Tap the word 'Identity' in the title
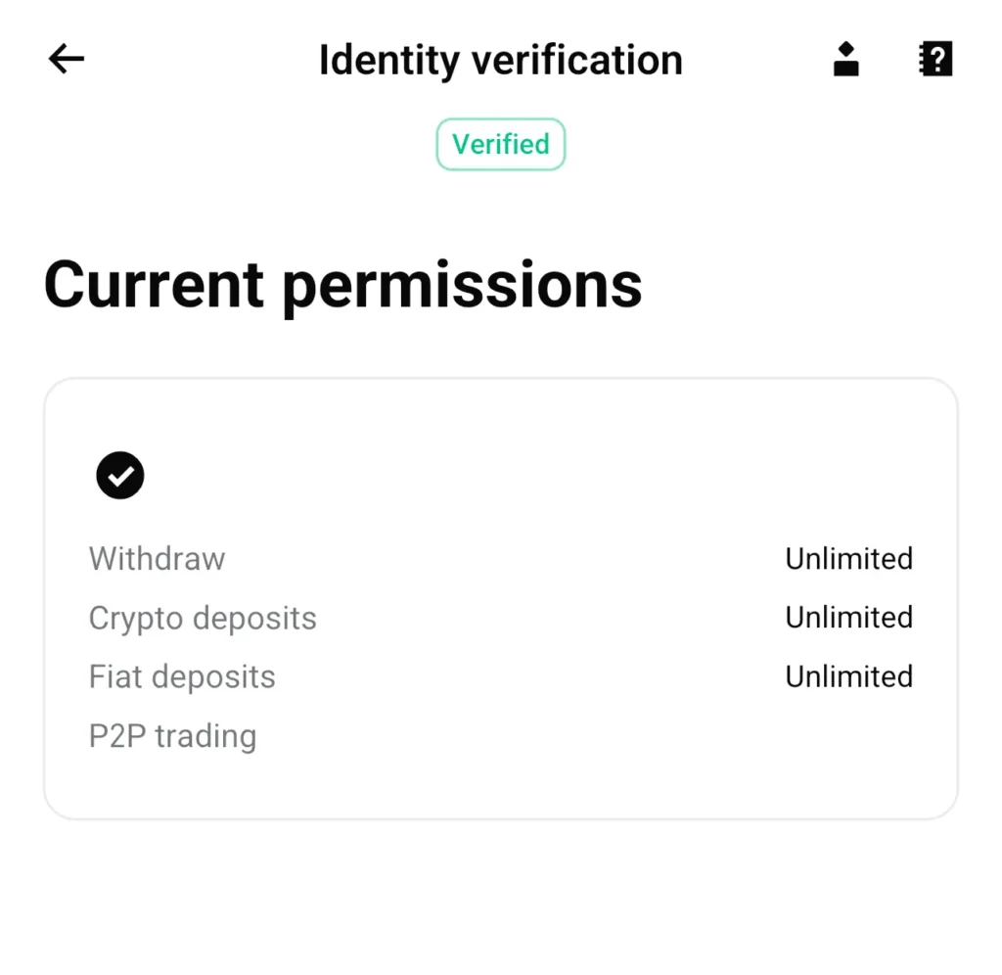 tap(388, 61)
